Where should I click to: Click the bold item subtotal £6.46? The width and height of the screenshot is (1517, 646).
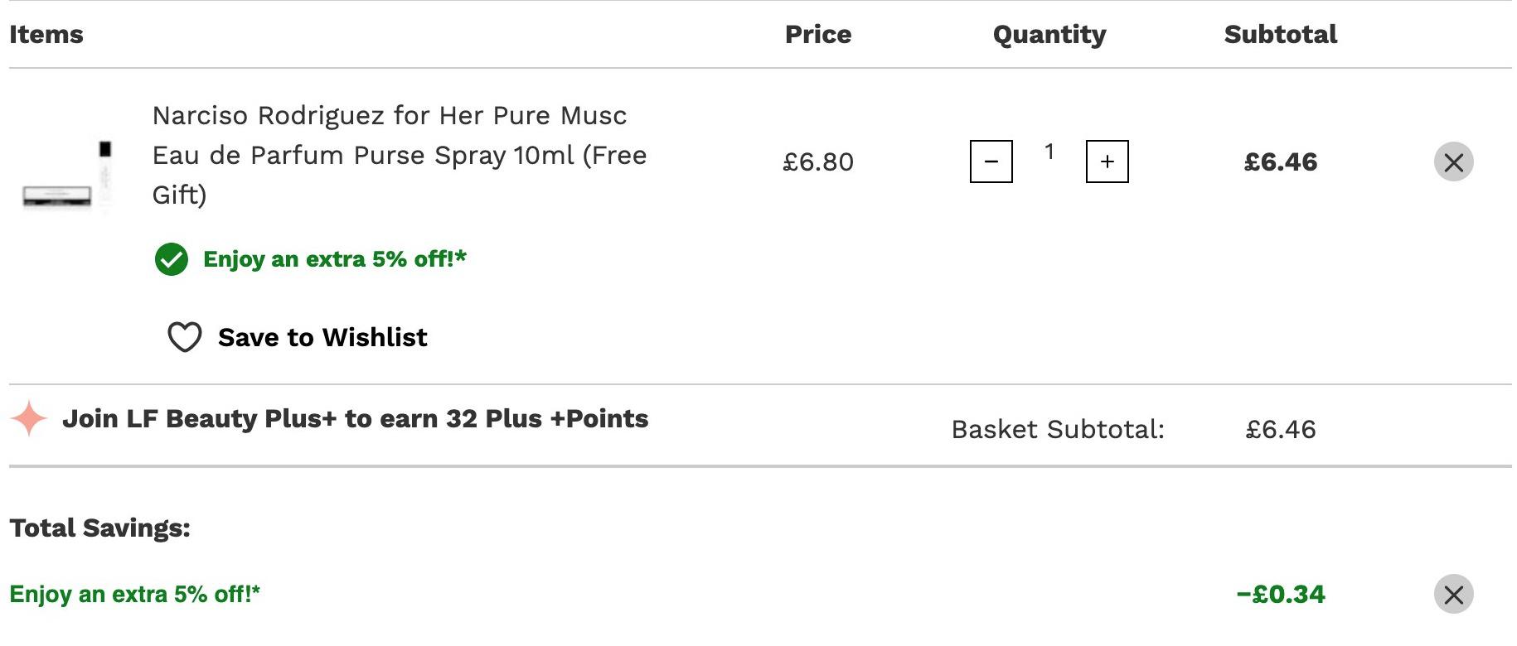1281,162
